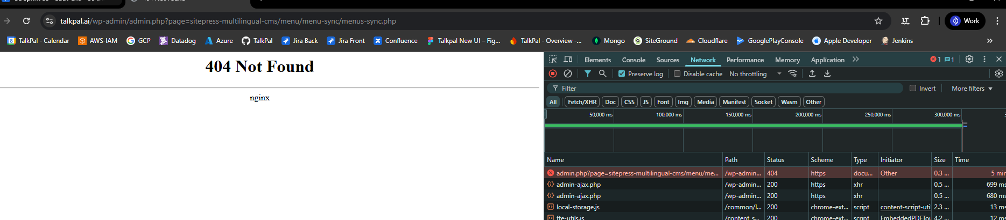The image size is (1006, 220).
Task: Open the No throttling dropdown
Action: [755, 74]
